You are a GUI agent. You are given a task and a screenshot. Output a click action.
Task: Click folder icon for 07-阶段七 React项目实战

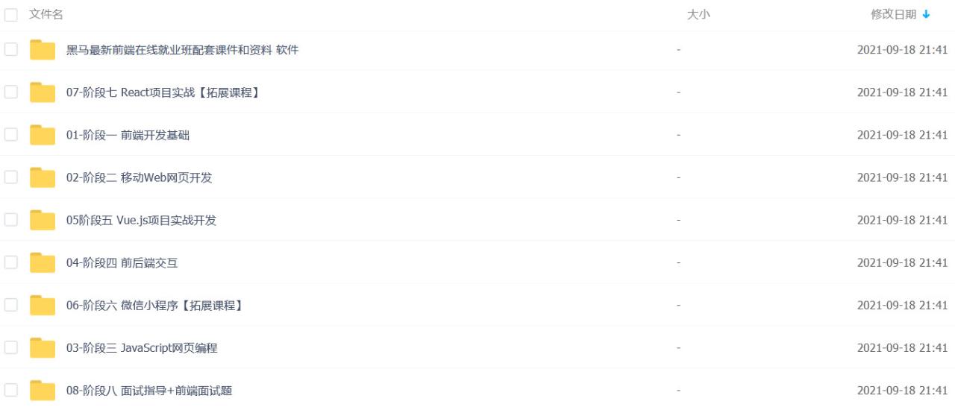(43, 92)
